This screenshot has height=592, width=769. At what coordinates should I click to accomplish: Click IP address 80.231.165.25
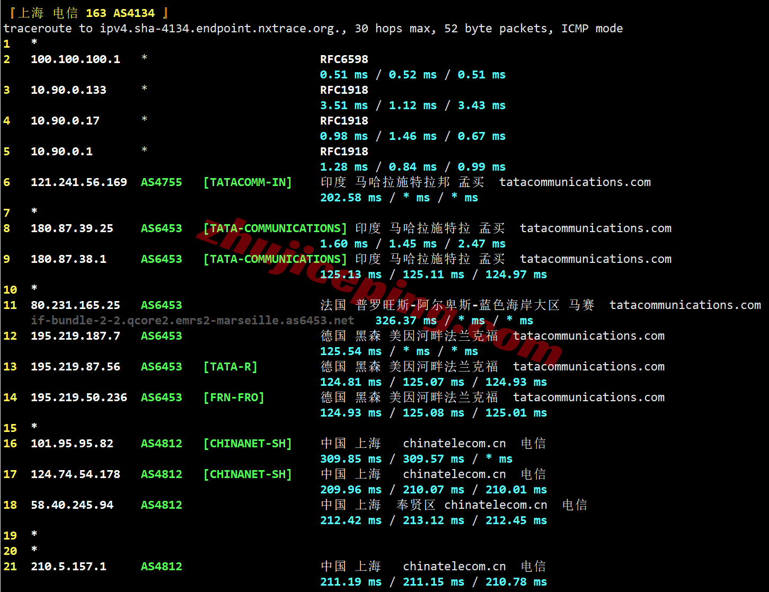(75, 305)
